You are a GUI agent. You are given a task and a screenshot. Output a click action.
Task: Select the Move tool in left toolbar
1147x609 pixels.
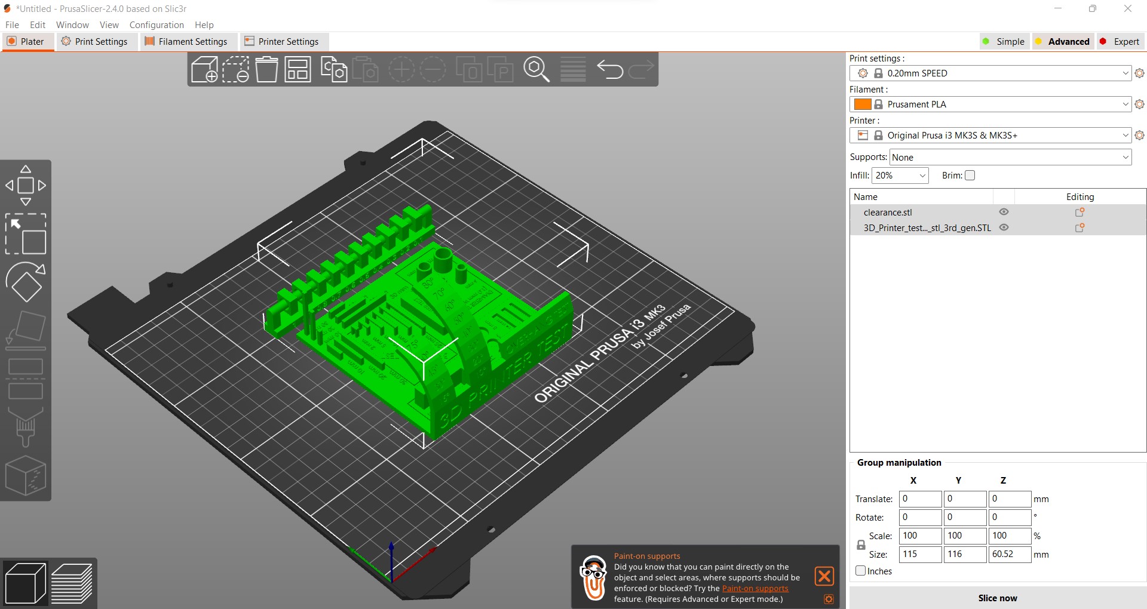[26, 186]
